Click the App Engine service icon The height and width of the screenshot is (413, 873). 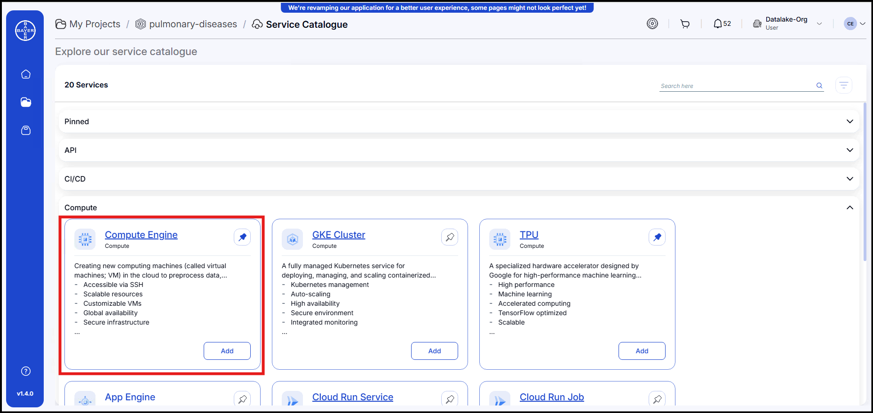coord(85,399)
